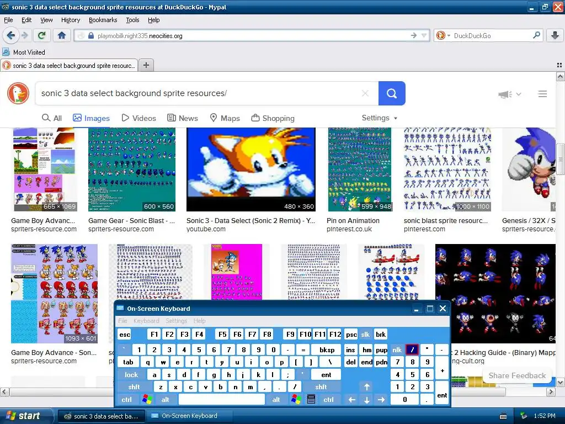Toggle the right ctrl key
The image size is (565, 424).
pyautogui.click(x=329, y=400)
